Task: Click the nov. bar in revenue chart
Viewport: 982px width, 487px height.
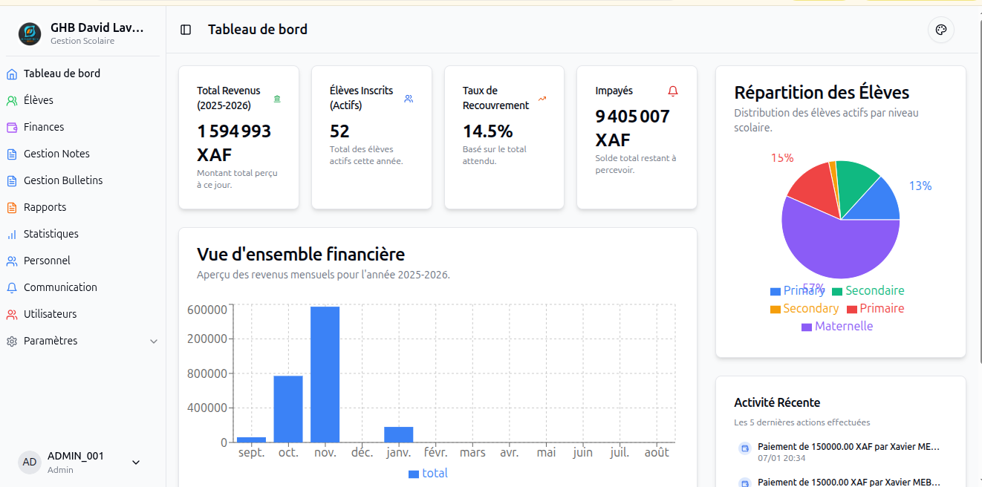Action: [x=325, y=374]
